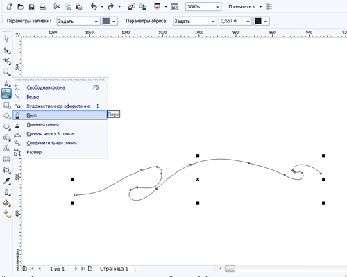Switch to the Страница 1 page tab
The height and width of the screenshot is (277, 347).
point(114,269)
